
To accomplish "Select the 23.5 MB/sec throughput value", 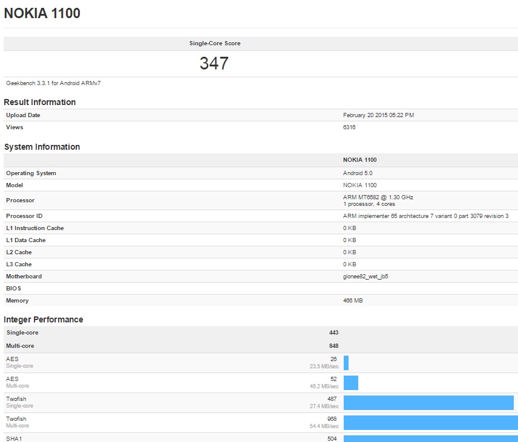I will 324,367.
